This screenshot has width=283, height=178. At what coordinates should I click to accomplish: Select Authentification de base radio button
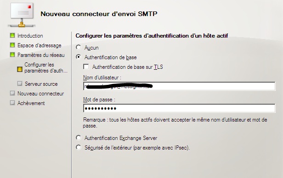[x=79, y=57]
